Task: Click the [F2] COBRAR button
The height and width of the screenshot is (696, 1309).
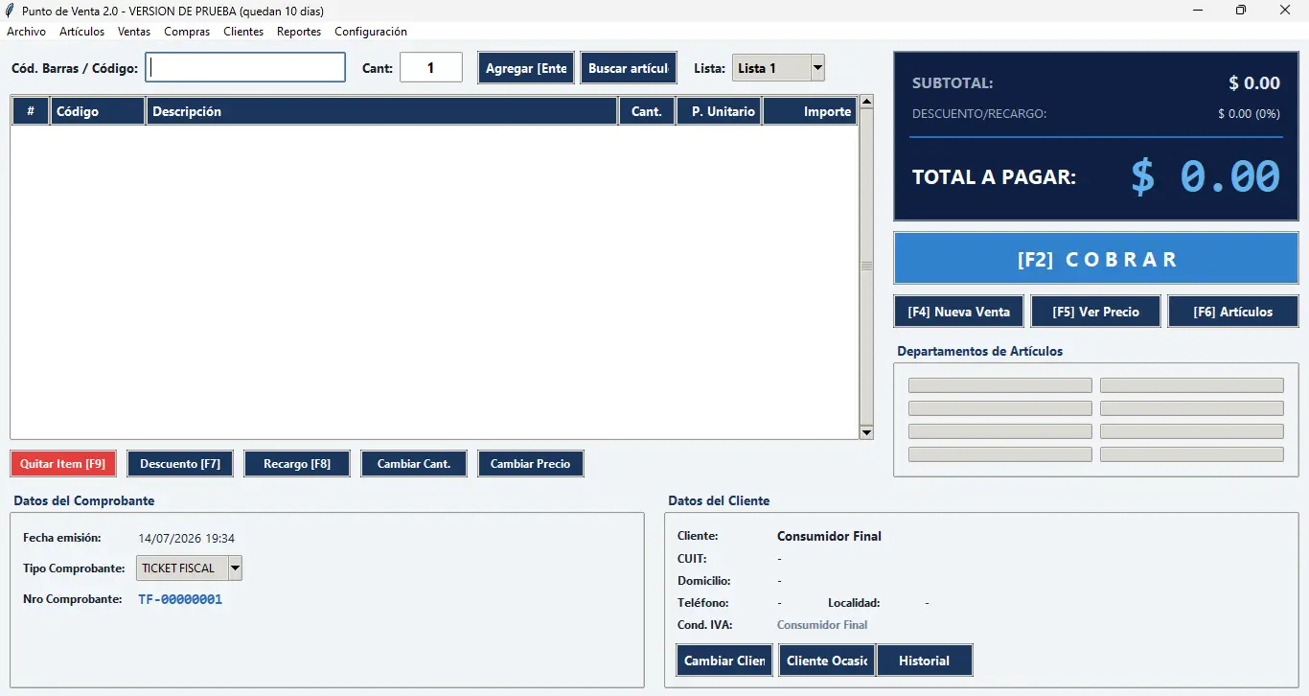Action: coord(1097,259)
